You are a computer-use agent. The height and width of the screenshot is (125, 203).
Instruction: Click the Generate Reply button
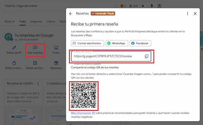click(103, 14)
